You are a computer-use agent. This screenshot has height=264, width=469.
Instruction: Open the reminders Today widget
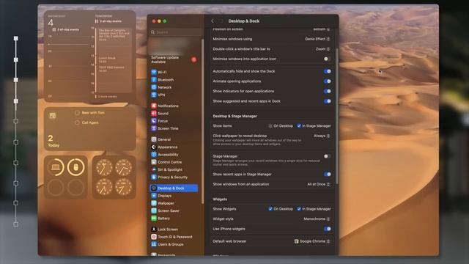tap(90, 129)
